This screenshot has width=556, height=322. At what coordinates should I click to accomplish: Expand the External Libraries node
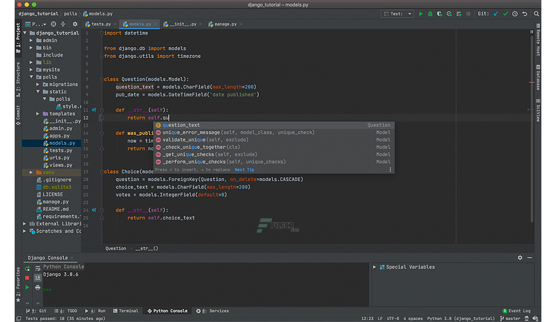[25, 224]
